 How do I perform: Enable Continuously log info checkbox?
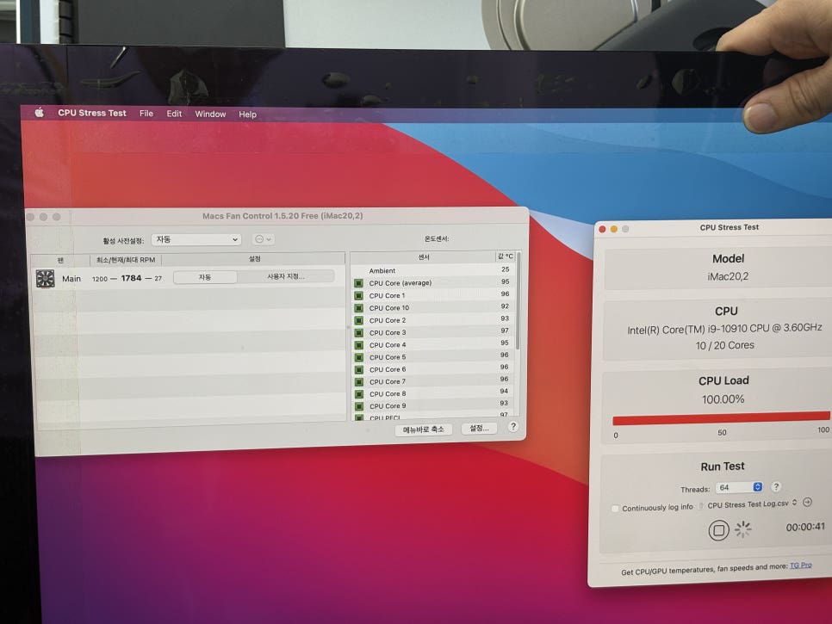(615, 509)
